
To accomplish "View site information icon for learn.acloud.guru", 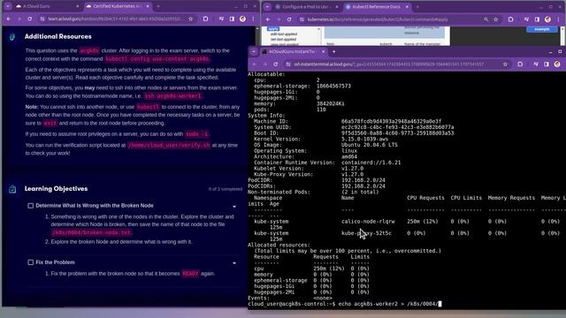I will coord(42,19).
